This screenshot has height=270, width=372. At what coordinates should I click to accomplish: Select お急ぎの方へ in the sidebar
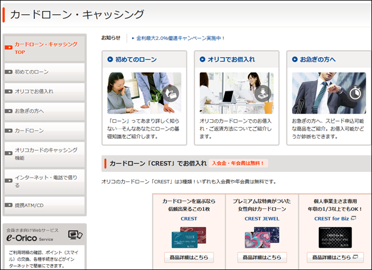tap(45, 111)
